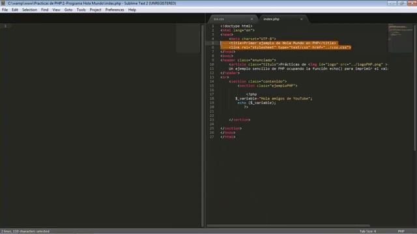Click the section class="ejemploPHP" line

click(268, 86)
